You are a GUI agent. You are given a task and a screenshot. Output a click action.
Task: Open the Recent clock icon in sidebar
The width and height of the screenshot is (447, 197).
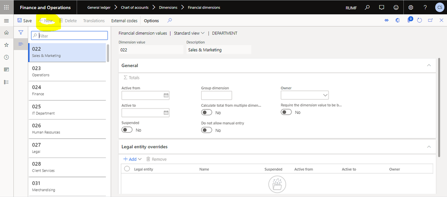(6, 57)
